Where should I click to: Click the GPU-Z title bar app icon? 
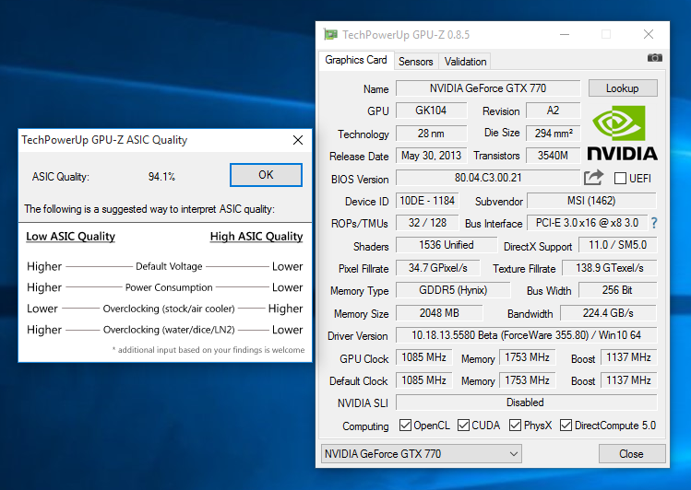pyautogui.click(x=330, y=34)
